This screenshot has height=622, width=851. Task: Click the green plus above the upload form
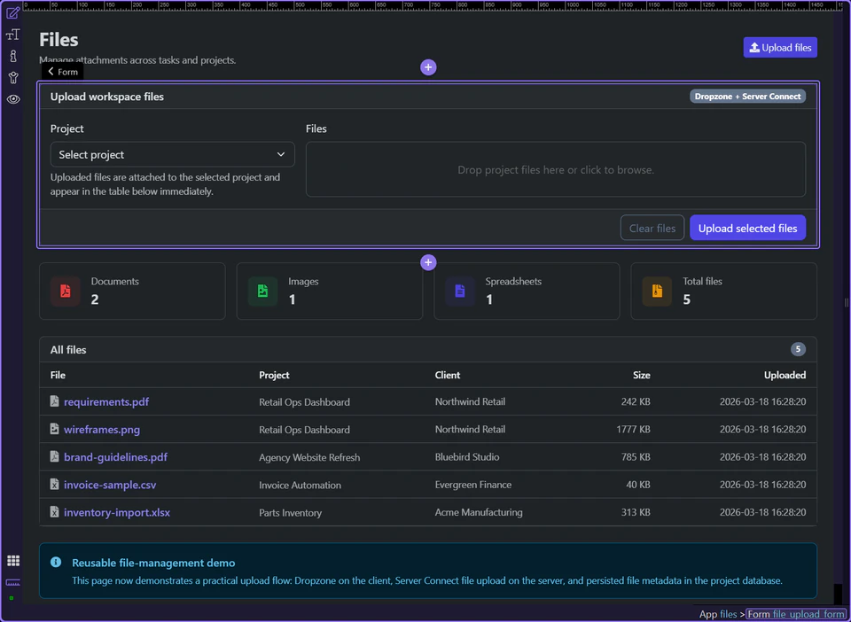(428, 66)
